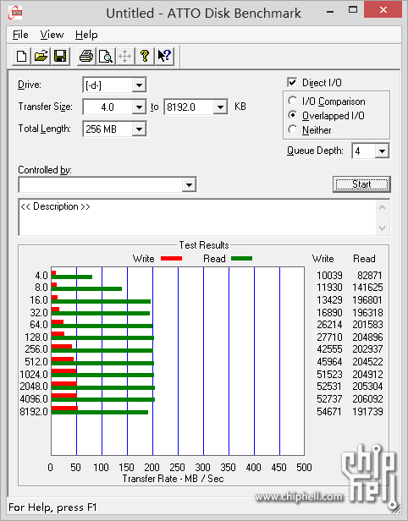Screen dimensions: 408x521
Task: Open the Help menu
Action: click(86, 35)
